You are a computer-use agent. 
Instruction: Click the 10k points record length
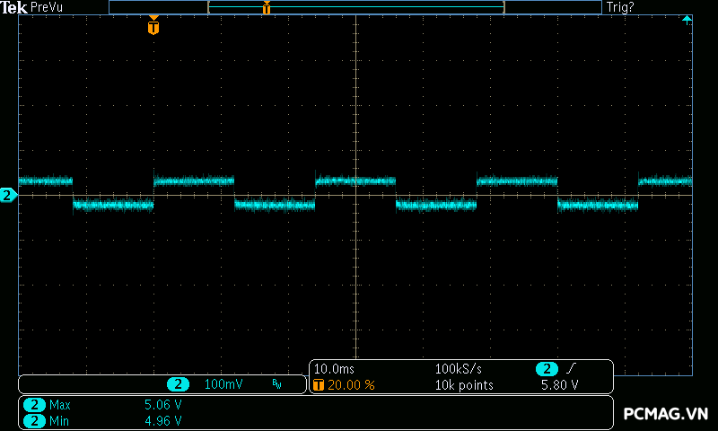click(463, 384)
